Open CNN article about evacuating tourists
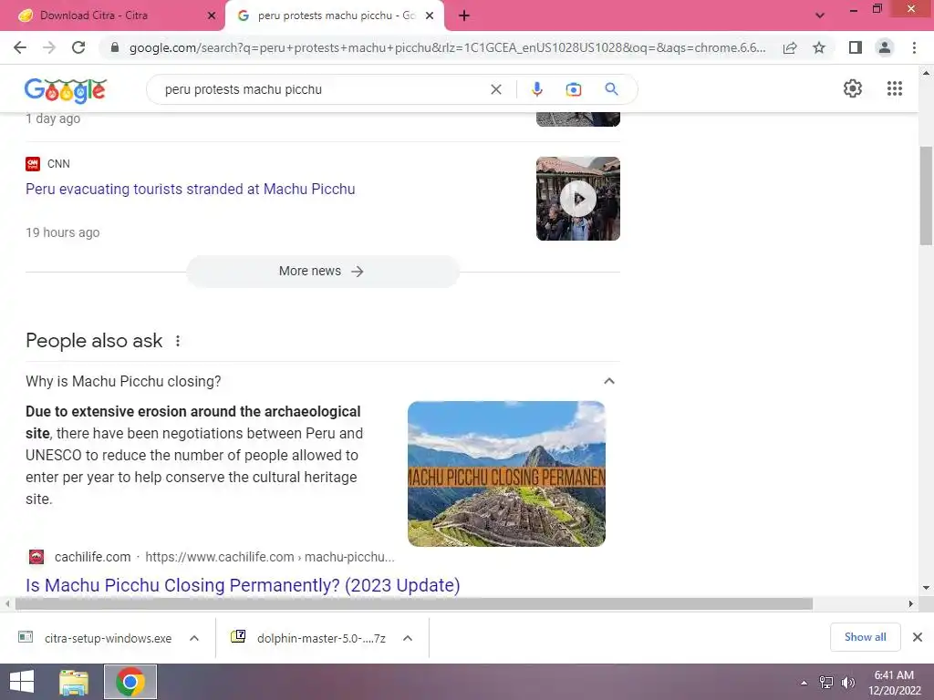 [190, 190]
